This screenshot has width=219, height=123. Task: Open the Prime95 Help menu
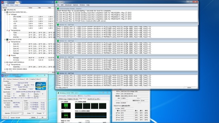(88, 5)
